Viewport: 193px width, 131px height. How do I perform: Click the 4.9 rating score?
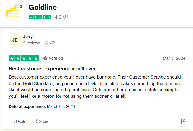tap(58, 17)
